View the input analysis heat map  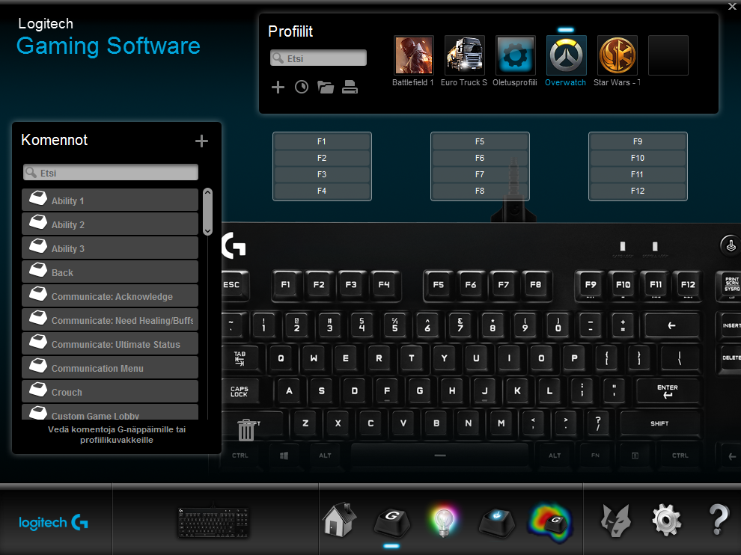coord(549,519)
